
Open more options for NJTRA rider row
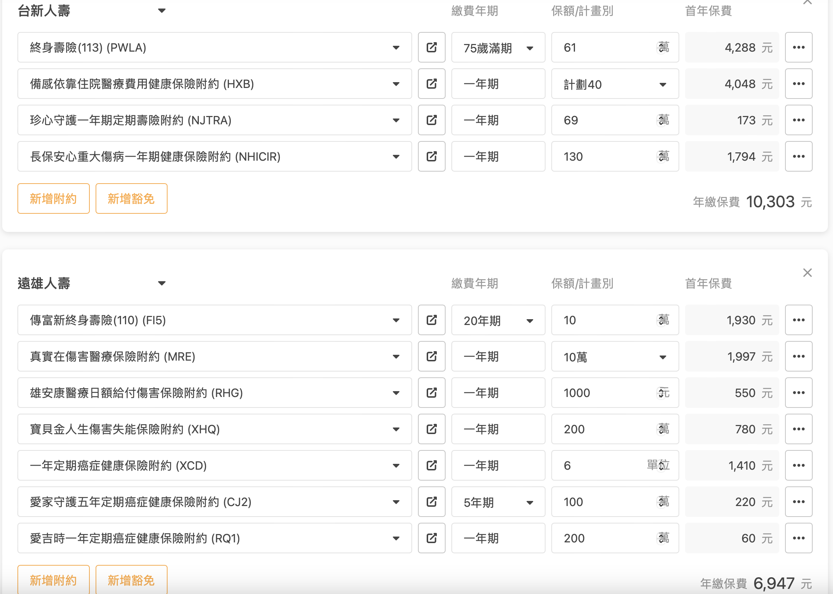798,120
